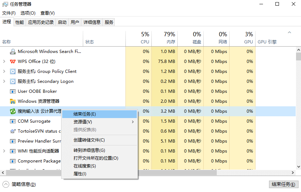This screenshot has height=192, width=301.
Task: Click the Windows 资源管理器 folder icon
Action: tap(13, 101)
